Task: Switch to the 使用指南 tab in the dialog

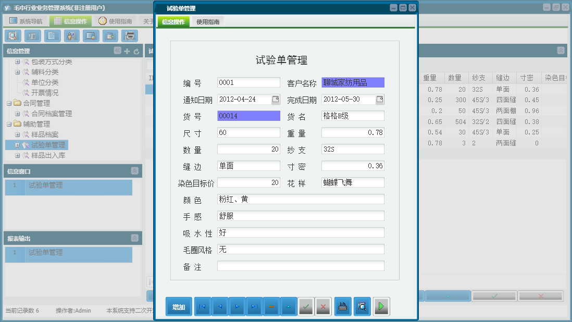Action: coord(209,22)
